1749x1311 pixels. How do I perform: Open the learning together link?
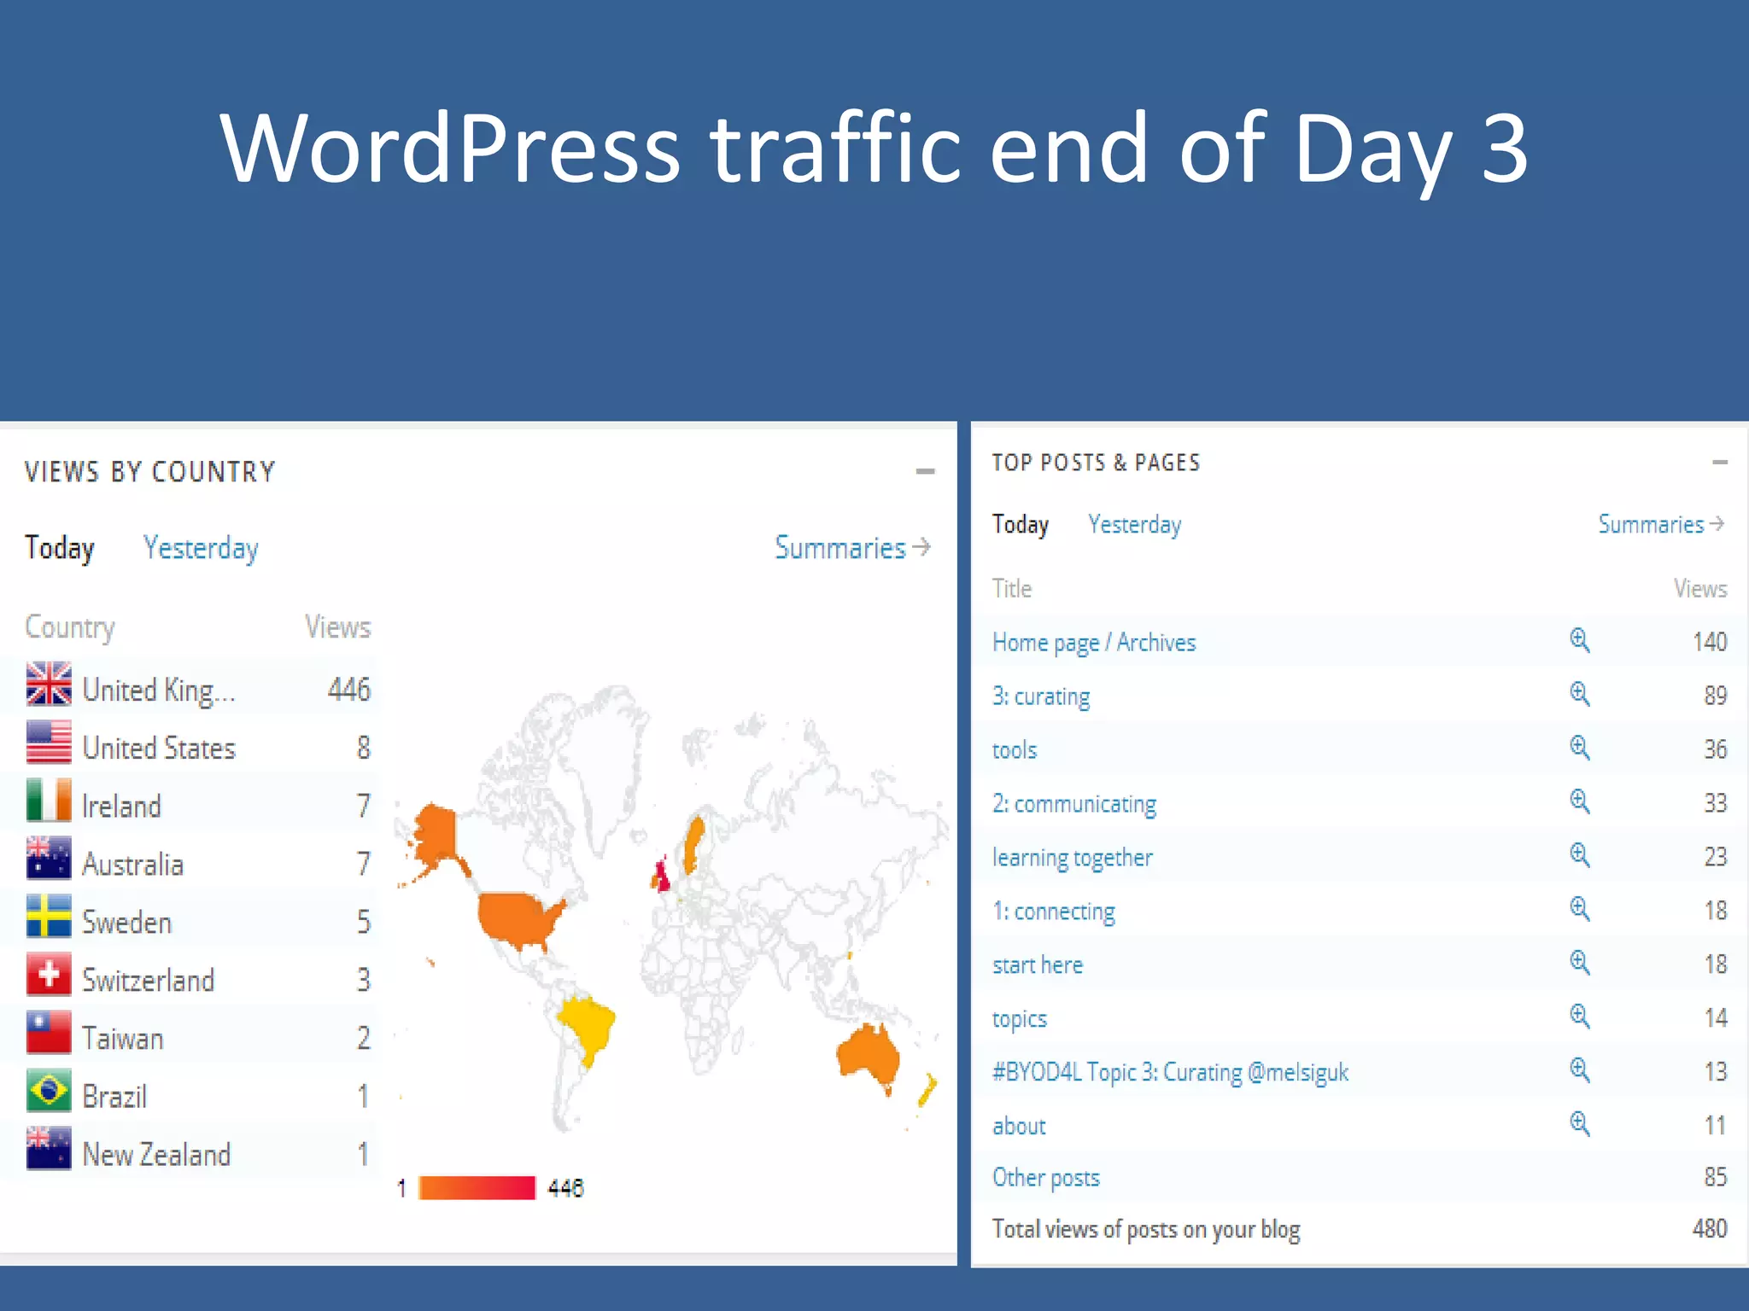click(x=1073, y=858)
